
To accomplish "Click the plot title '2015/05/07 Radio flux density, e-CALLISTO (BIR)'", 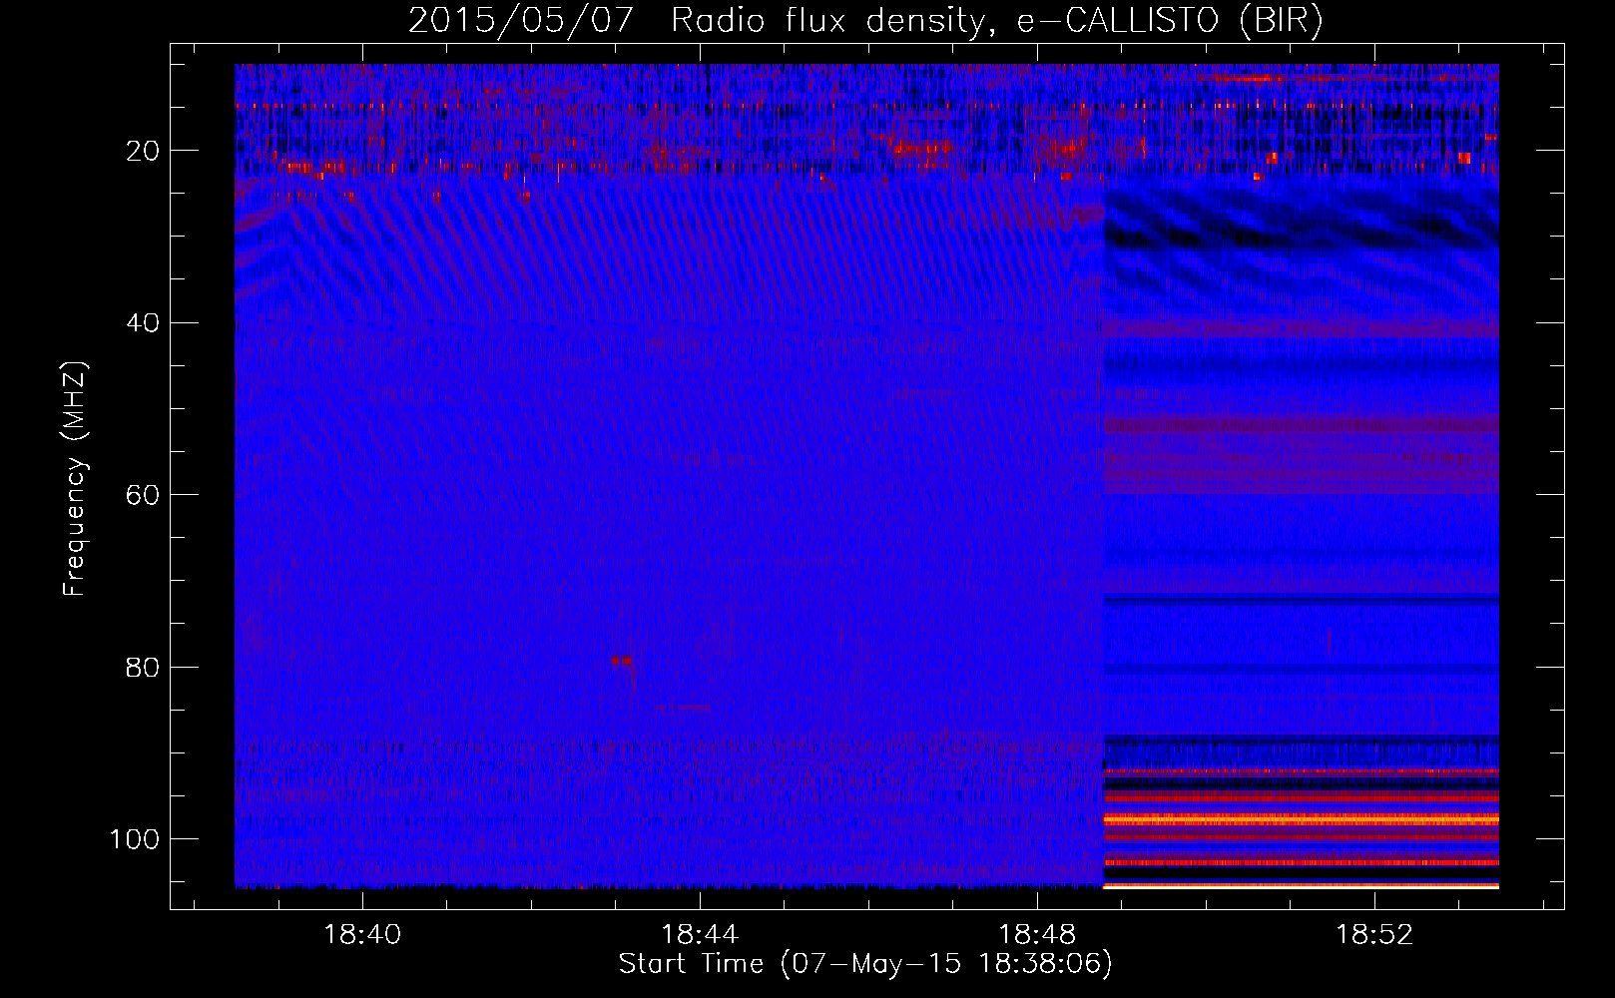I will click(865, 20).
